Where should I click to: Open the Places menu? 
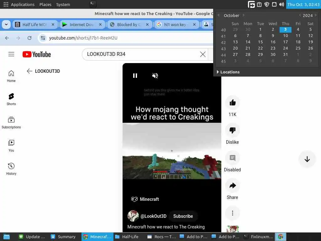point(45,4)
